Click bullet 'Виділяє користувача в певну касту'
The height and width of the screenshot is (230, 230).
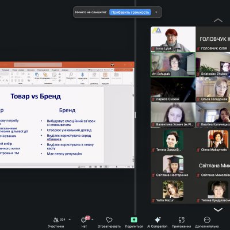(x=70, y=147)
